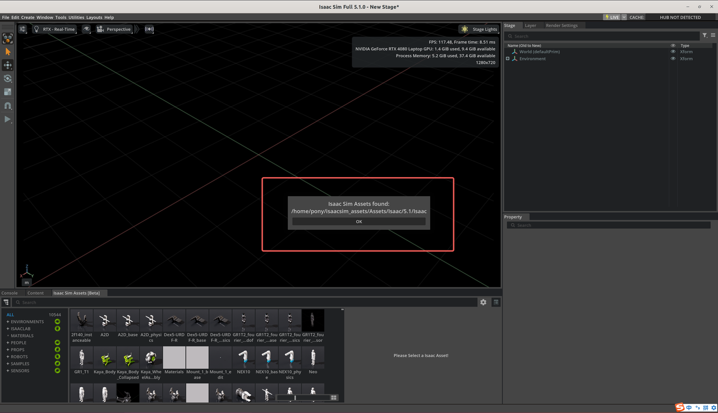Choose the Scale gizmo tool
Viewport: 718px width, 413px height.
pos(8,92)
